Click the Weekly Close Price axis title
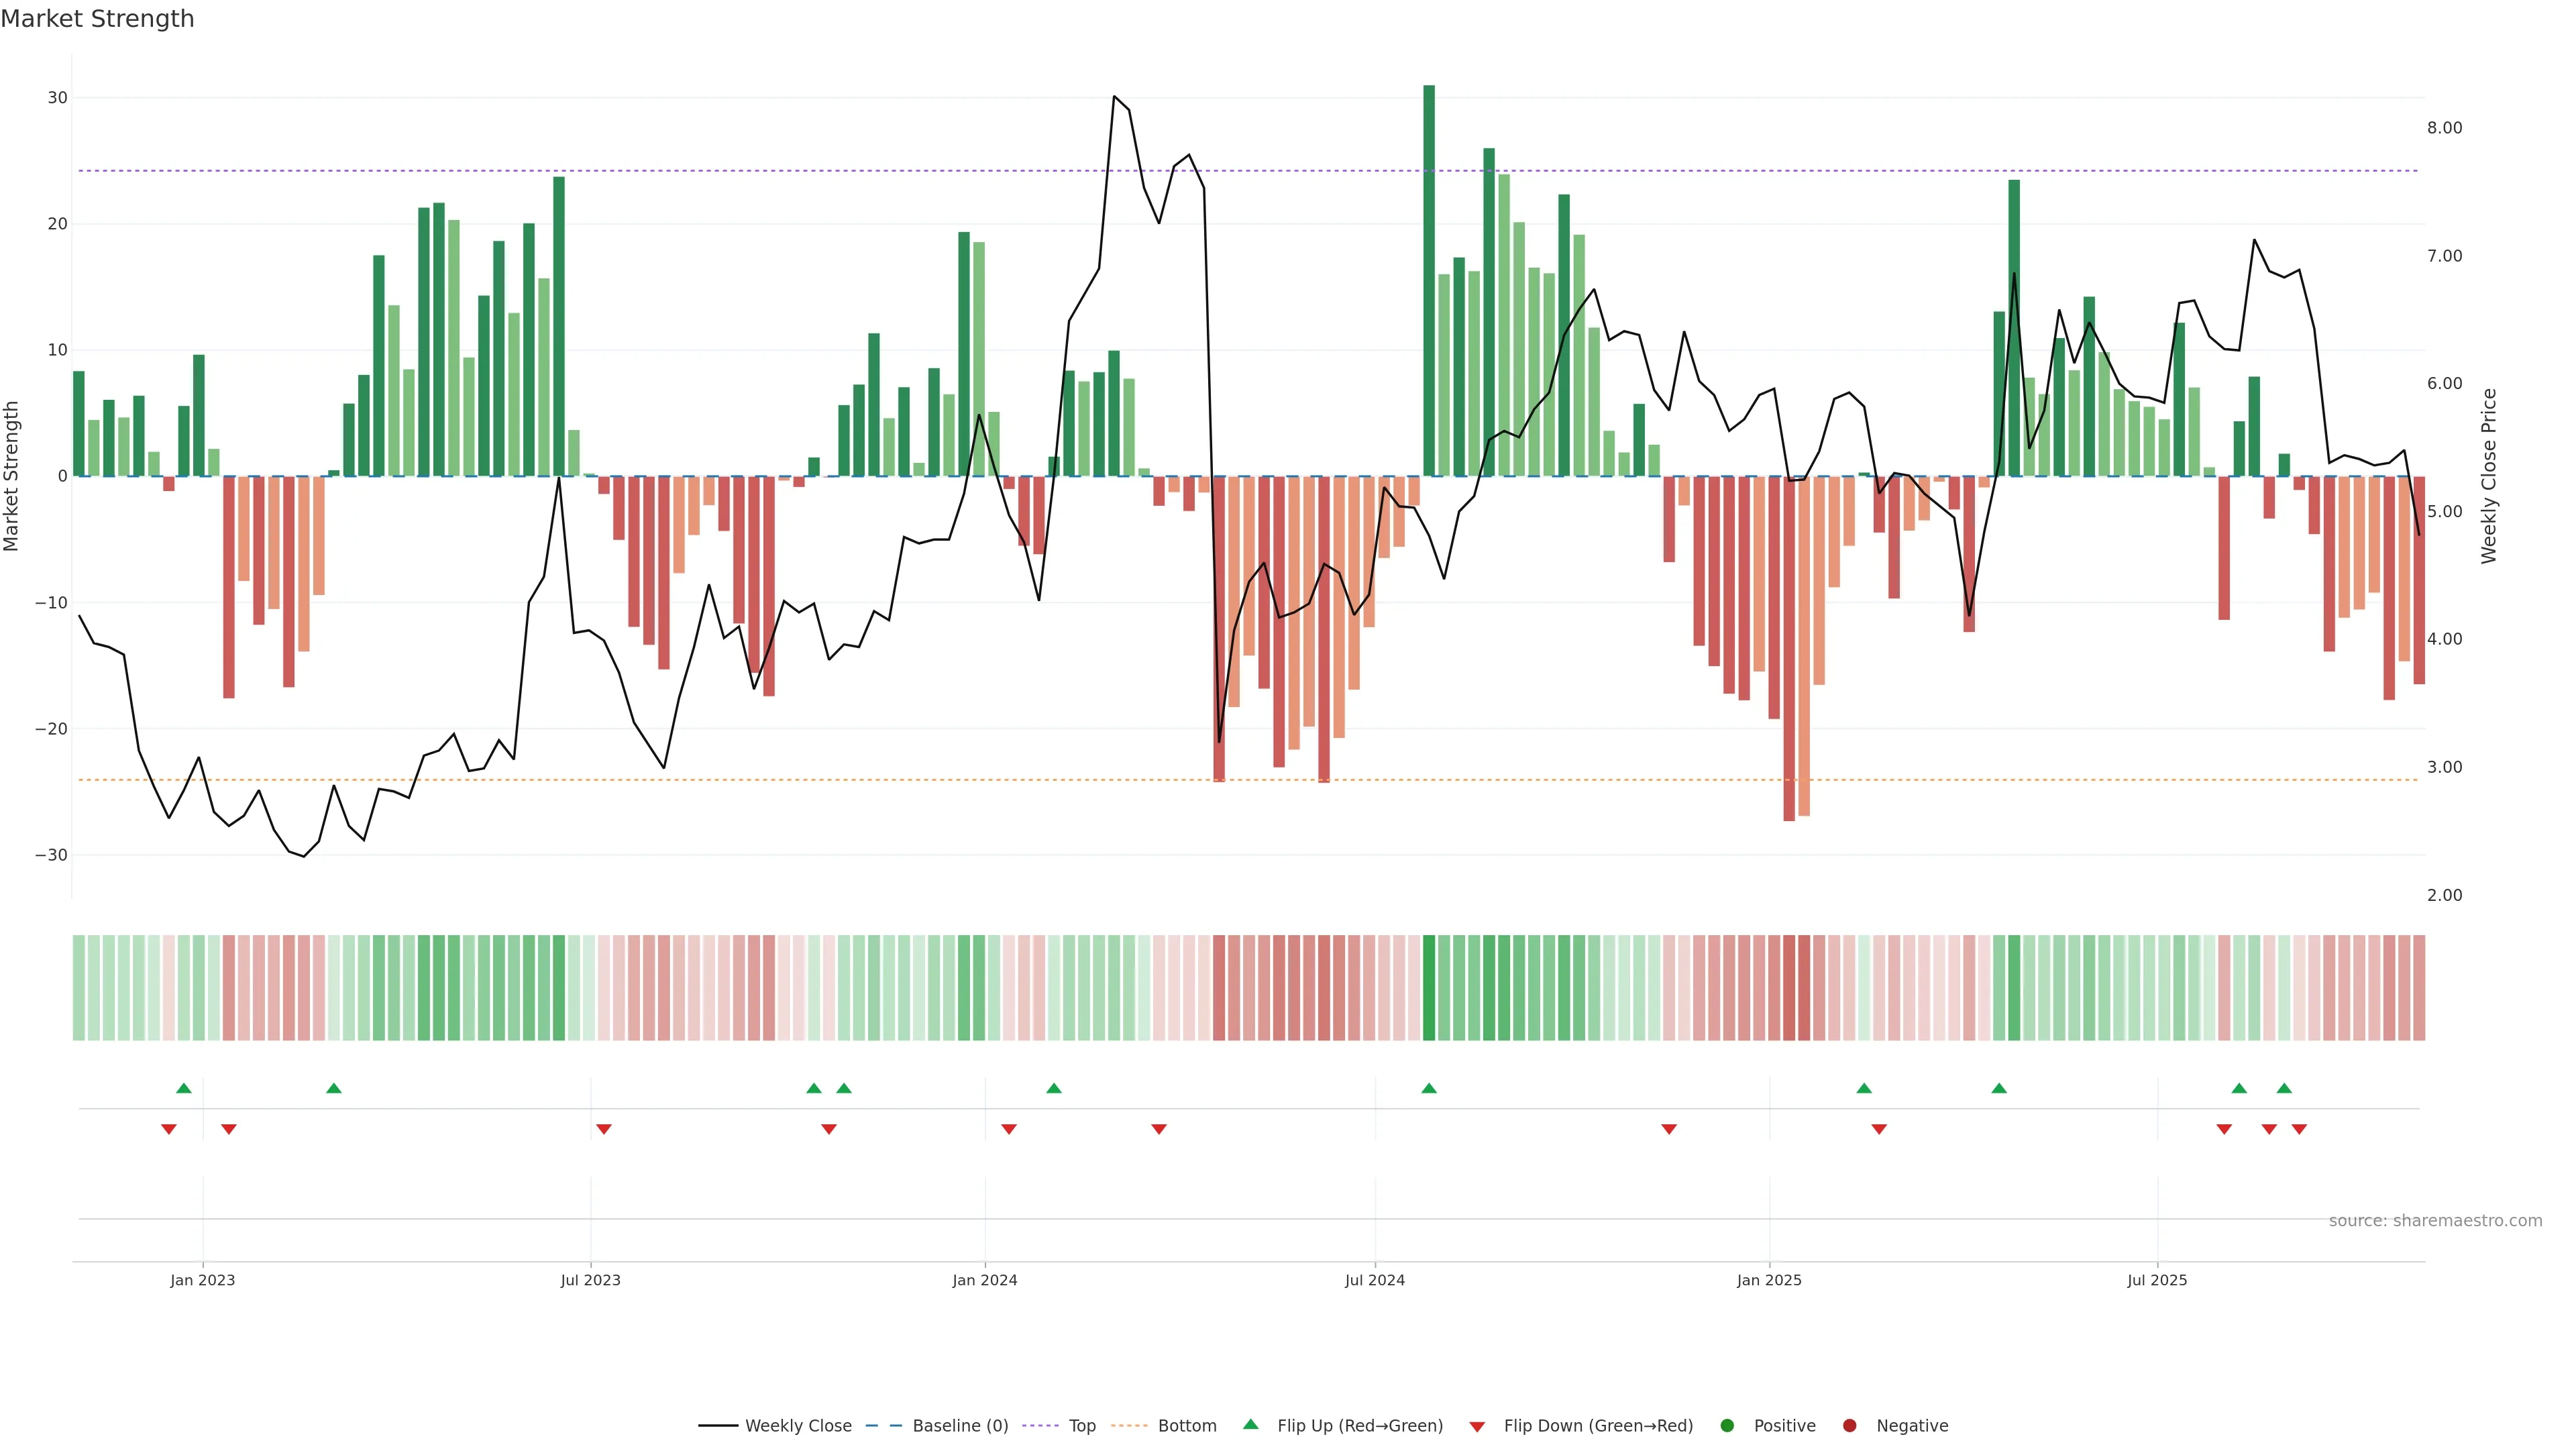Image resolution: width=2576 pixels, height=1449 pixels. [2489, 476]
